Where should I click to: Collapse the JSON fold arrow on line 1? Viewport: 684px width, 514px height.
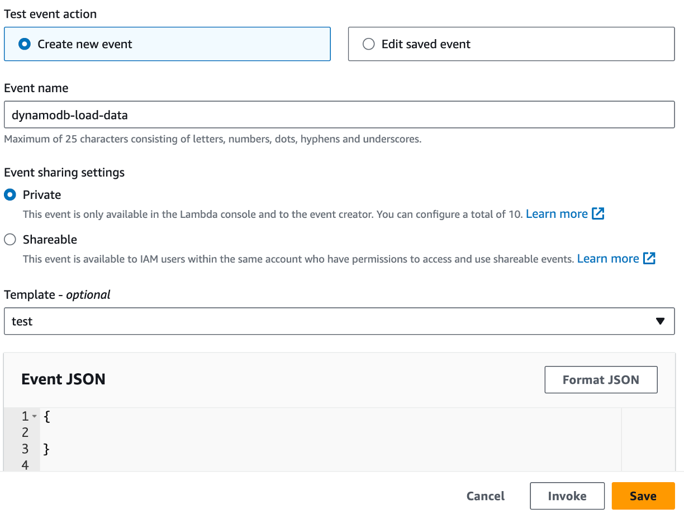tap(35, 416)
